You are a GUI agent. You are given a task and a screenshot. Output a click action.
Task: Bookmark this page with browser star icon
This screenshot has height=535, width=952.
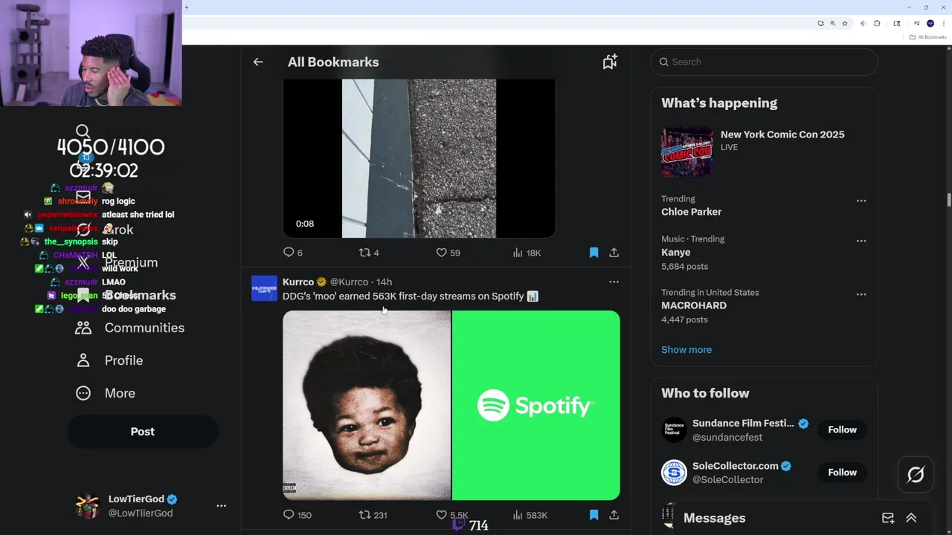[845, 23]
